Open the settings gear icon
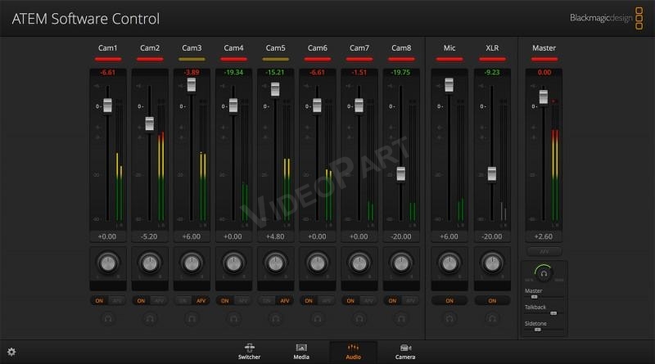Viewport: 655px width, 364px height. [11, 352]
